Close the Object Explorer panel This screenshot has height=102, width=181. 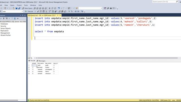(25, 15)
